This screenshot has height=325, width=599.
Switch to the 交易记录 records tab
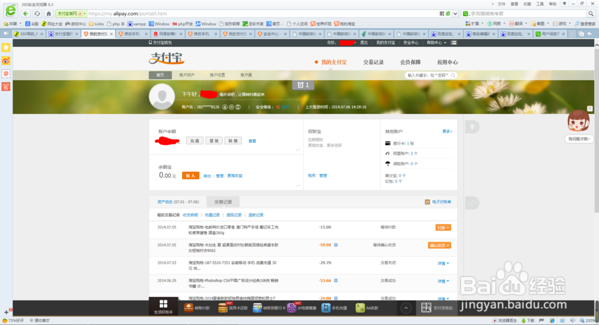[x=223, y=202]
